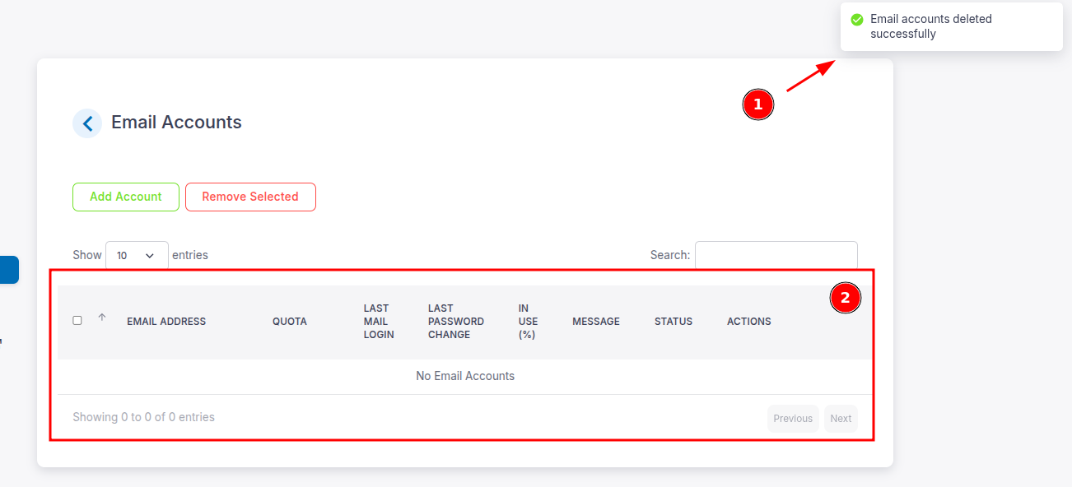
Task: Click the green success check icon in toast
Action: point(857,20)
